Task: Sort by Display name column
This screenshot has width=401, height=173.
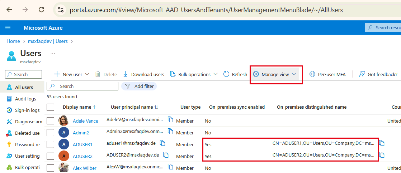Action: 79,107
